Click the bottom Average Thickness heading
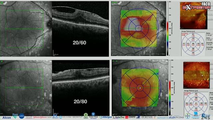Image resolution: width=213 pixels, height=120 pixels. point(191,90)
